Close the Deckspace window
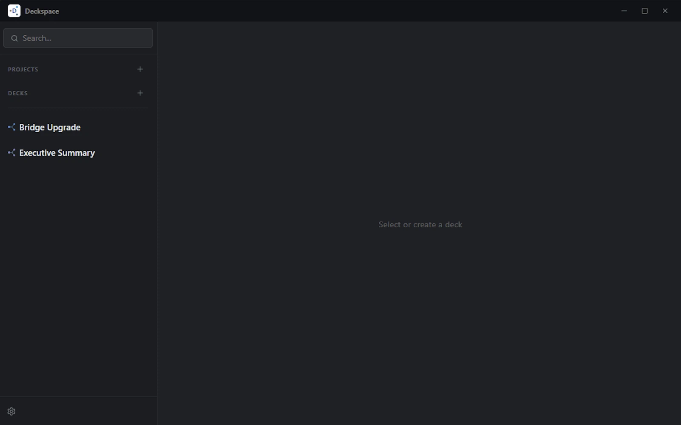 (x=665, y=11)
